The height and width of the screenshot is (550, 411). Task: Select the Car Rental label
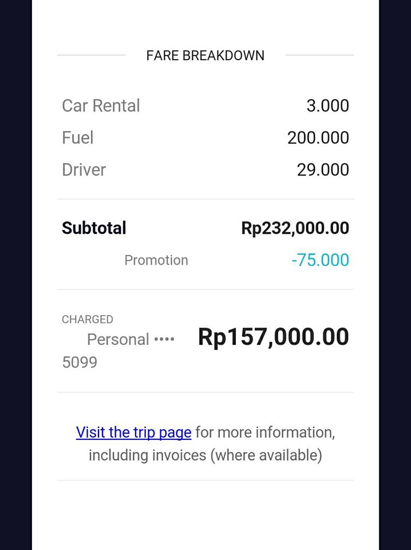pos(101,105)
